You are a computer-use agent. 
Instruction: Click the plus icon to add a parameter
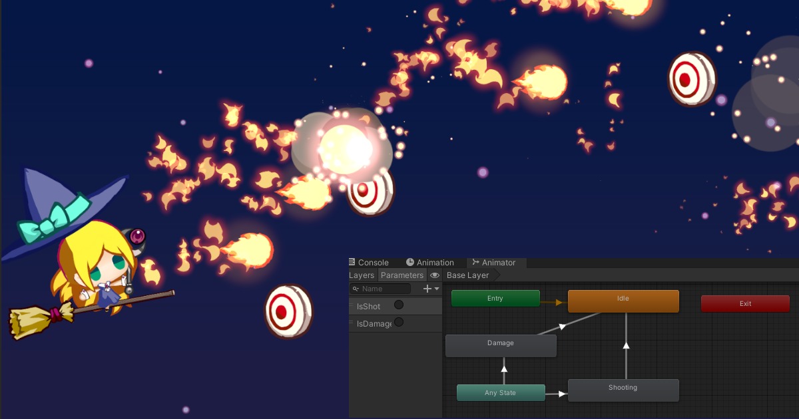(427, 288)
